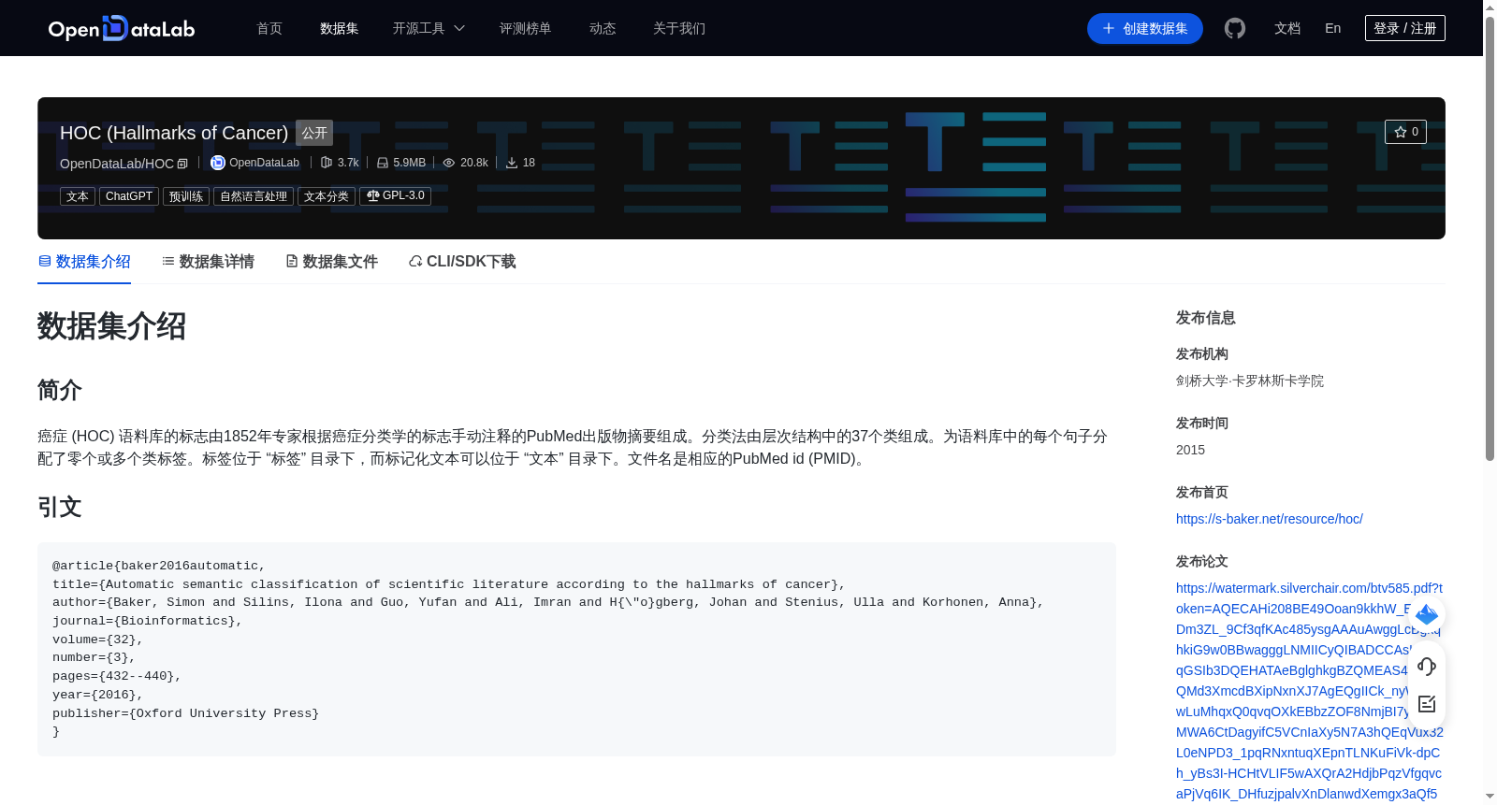Open https://s-baker.net/resource/hoc/ link

click(x=1270, y=519)
